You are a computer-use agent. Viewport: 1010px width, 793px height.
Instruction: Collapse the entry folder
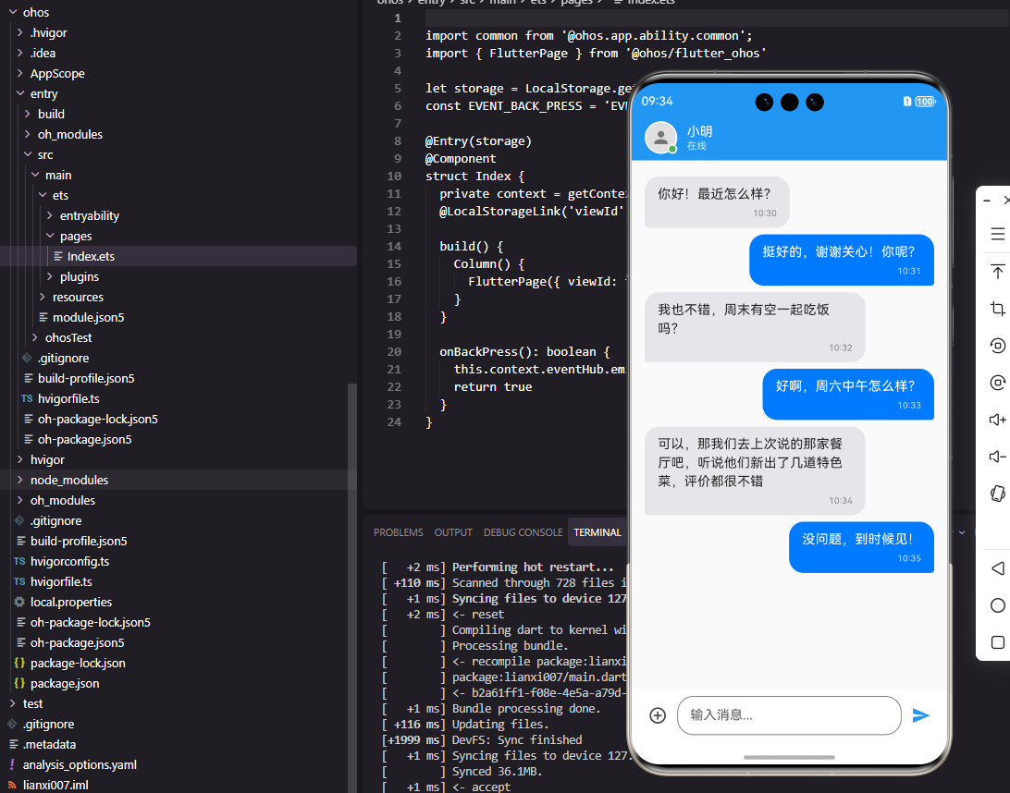[20, 93]
